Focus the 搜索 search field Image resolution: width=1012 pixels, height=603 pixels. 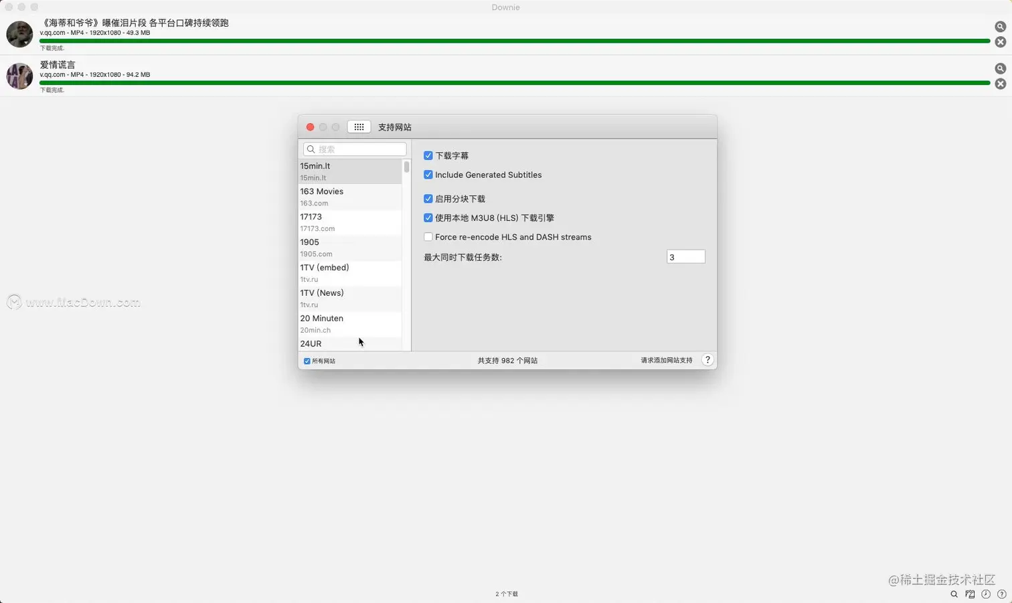[x=355, y=149]
